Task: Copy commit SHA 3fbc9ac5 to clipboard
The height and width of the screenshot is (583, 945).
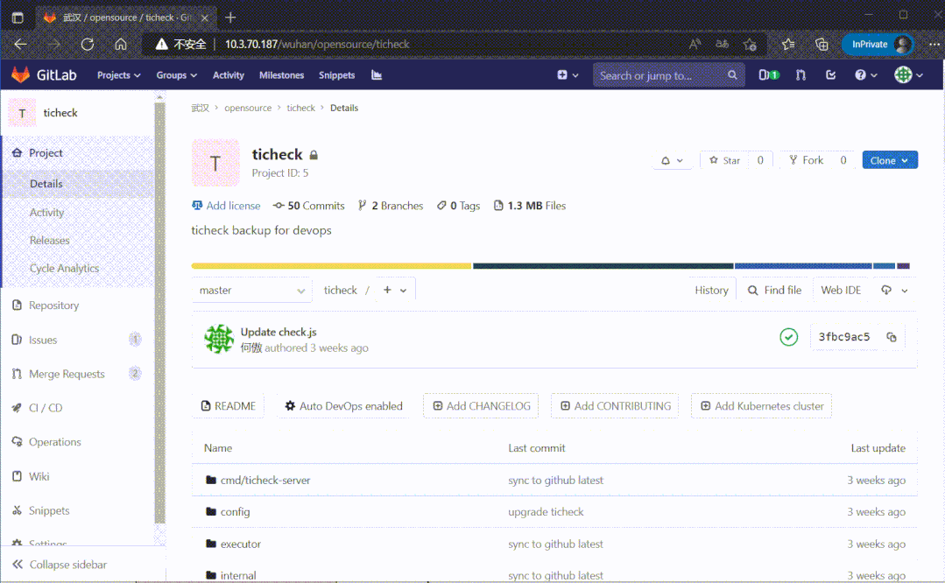Action: pos(892,337)
